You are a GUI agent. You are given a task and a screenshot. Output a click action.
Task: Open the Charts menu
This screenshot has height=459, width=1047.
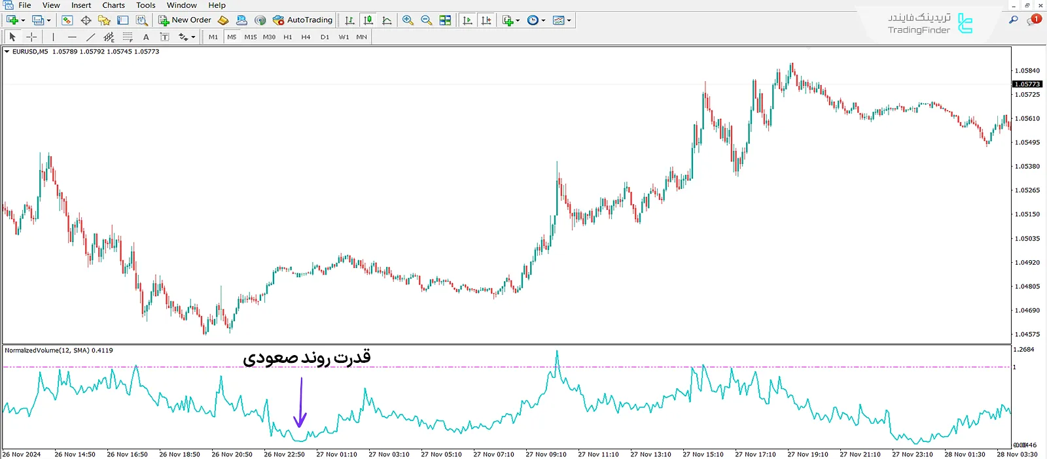coord(113,5)
